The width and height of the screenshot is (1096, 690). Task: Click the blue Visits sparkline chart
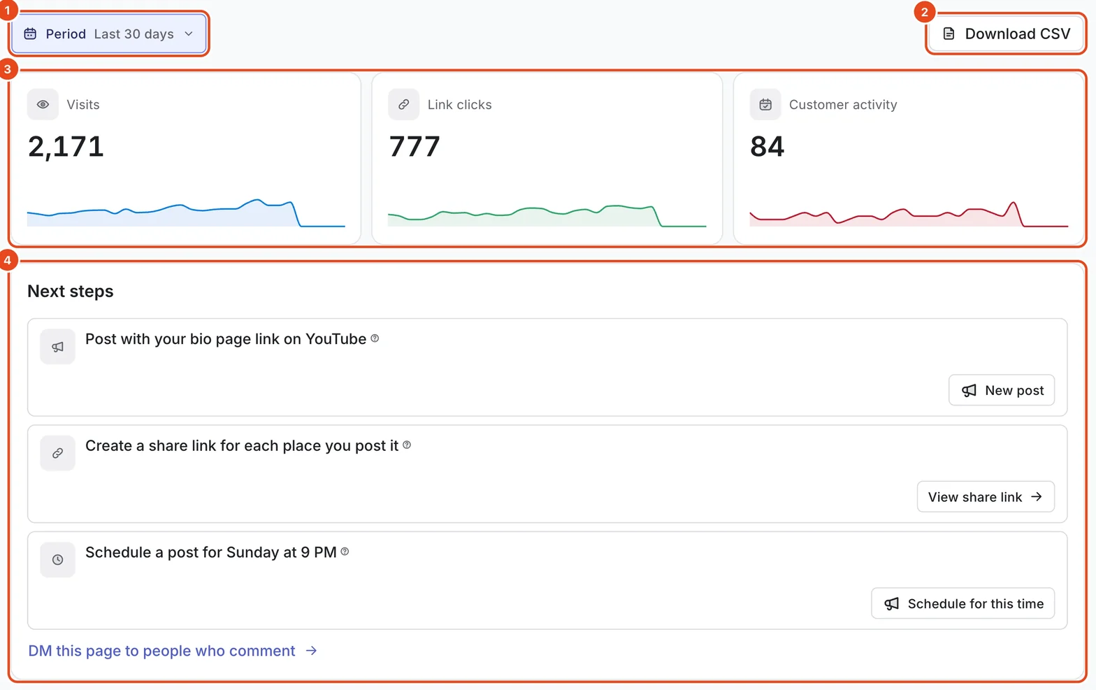click(x=186, y=213)
